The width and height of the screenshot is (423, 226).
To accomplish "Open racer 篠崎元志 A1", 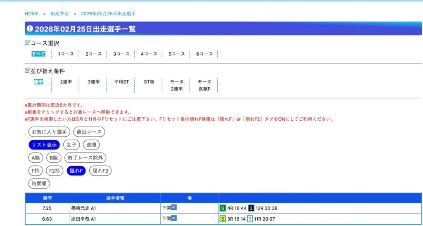I will 83,208.
